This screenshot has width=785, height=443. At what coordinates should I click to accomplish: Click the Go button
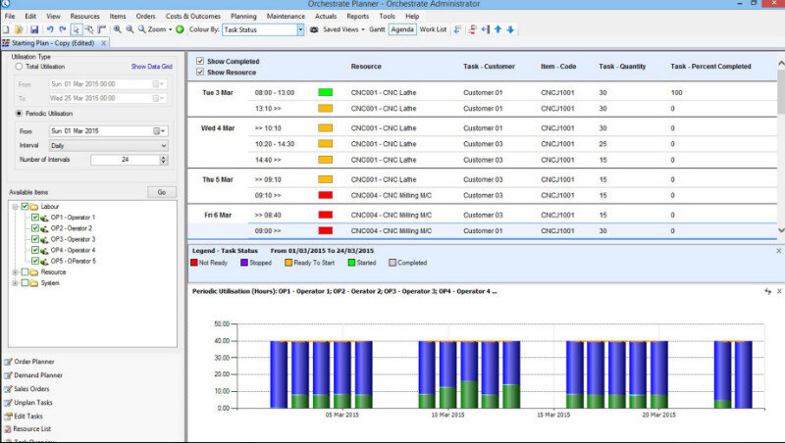click(x=162, y=192)
